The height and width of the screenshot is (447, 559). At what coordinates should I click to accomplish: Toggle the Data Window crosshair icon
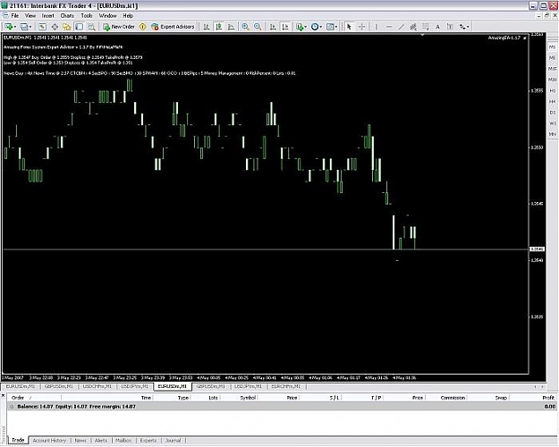[55, 27]
